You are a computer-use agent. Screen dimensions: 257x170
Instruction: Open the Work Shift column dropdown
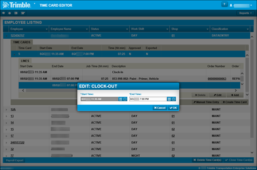coord(167,29)
